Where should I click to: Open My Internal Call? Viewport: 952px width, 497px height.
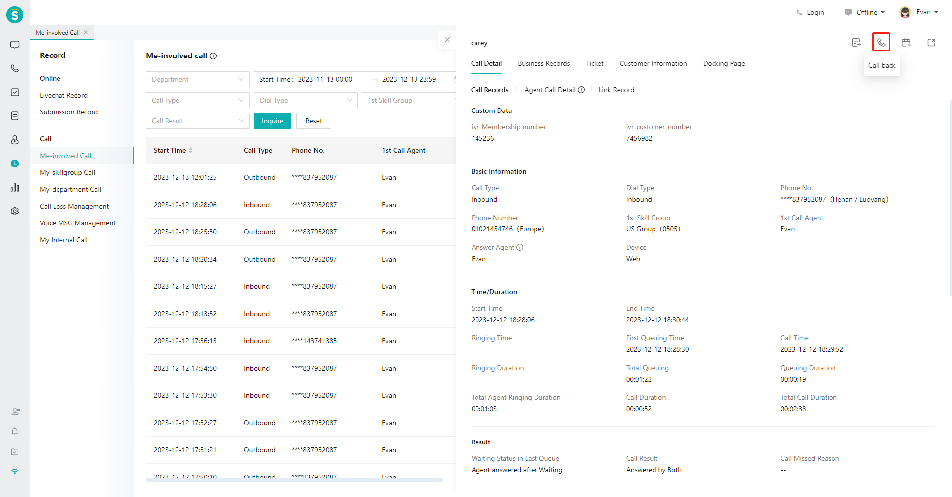click(63, 240)
